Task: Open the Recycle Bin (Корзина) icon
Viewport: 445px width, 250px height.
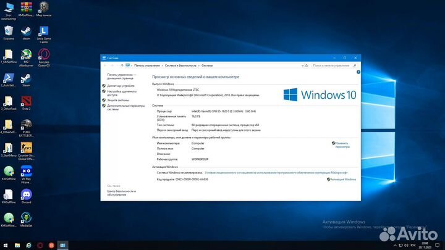Action: point(9,33)
